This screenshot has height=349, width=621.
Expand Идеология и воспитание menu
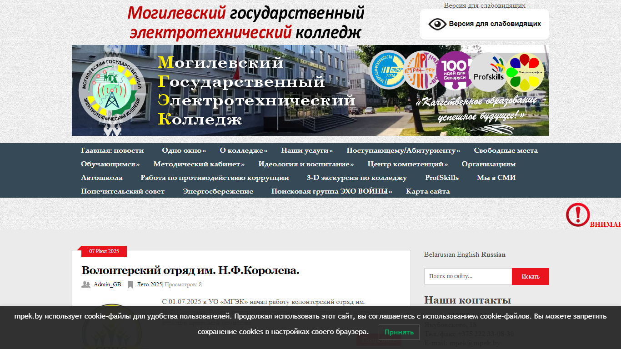click(x=306, y=164)
